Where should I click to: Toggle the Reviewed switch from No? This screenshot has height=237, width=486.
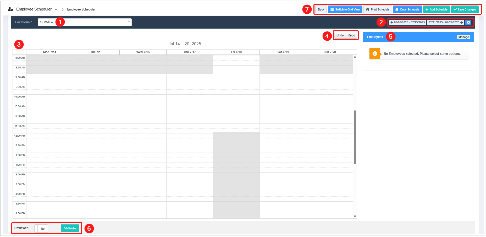coord(41,229)
